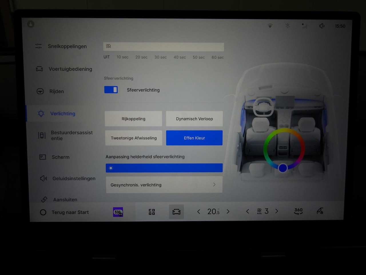
Task: Set delay to 20 sec
Action: click(x=142, y=57)
